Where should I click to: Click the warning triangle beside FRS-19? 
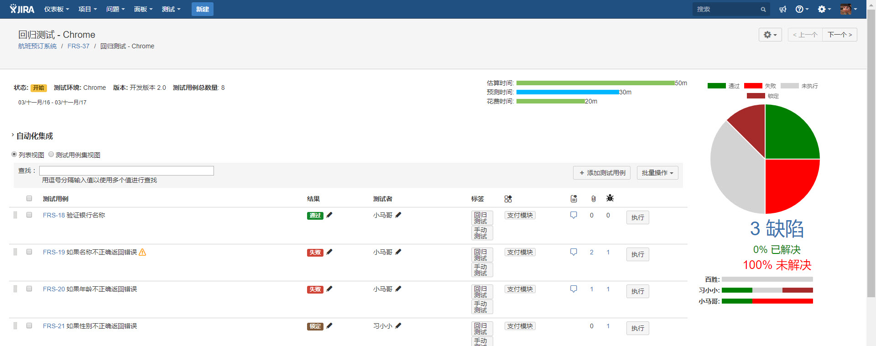click(x=142, y=252)
